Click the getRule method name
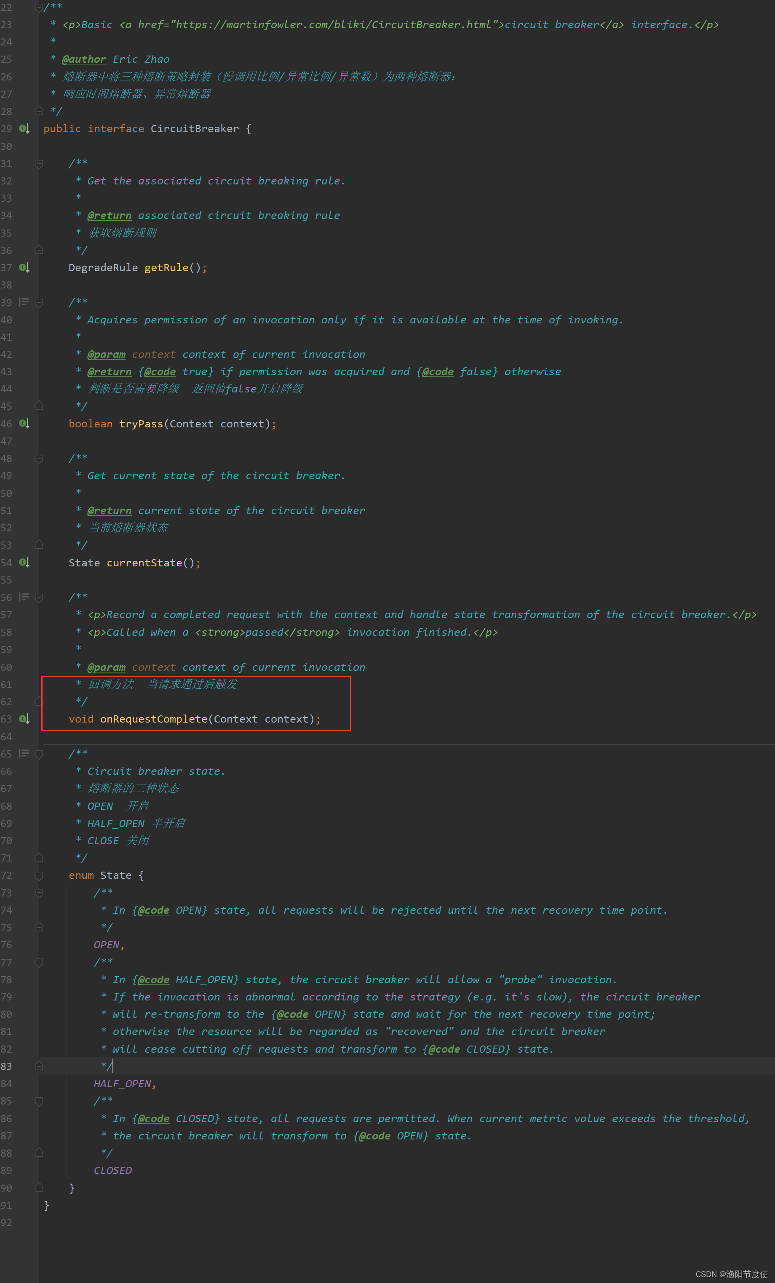 click(166, 267)
